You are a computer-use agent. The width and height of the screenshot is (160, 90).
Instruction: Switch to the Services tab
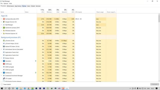point(38,6)
